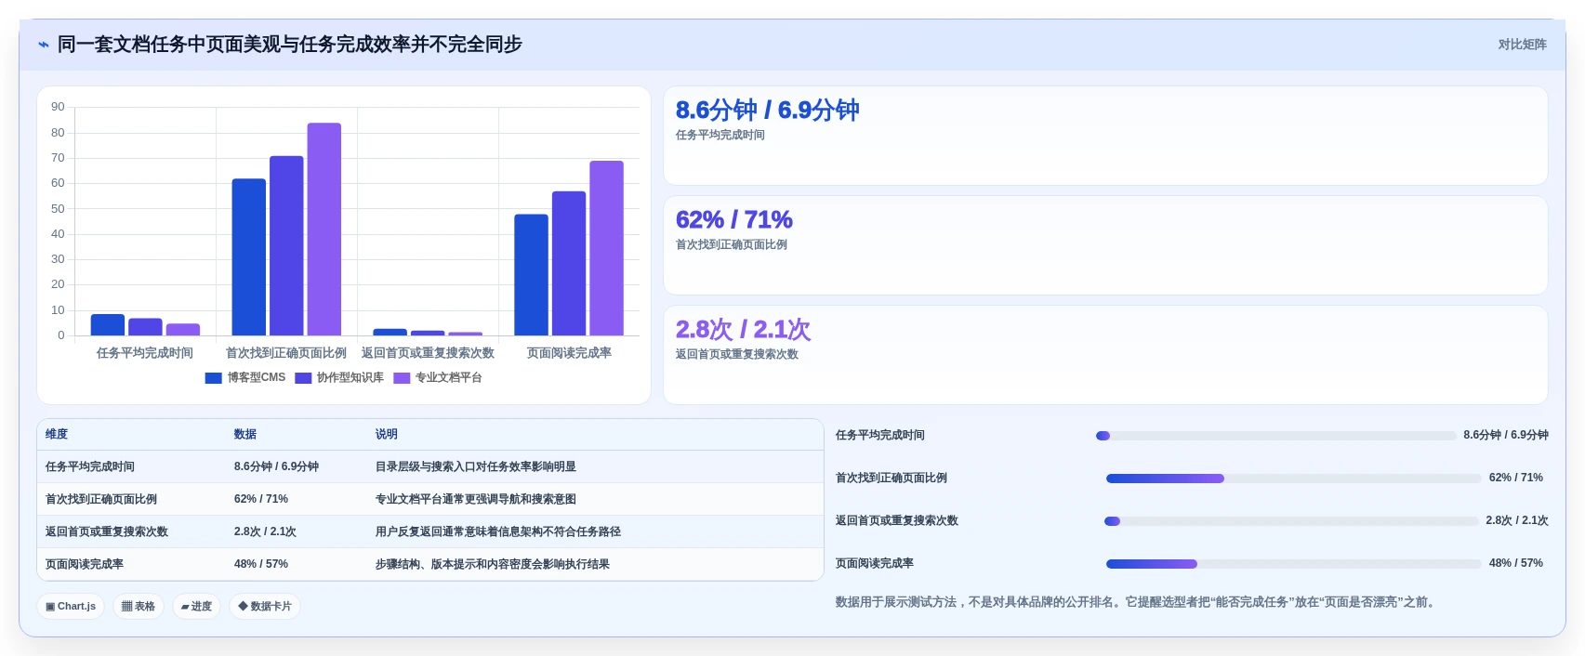Click the 返回首页或重复搜索次数 chart axis label
The width and height of the screenshot is (1585, 656).
(x=428, y=354)
